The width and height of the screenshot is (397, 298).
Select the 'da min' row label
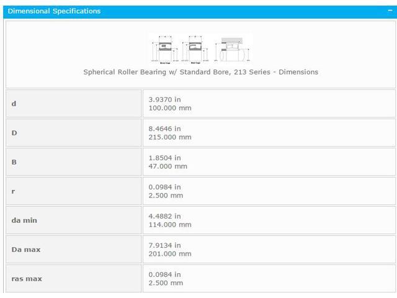coord(24,220)
